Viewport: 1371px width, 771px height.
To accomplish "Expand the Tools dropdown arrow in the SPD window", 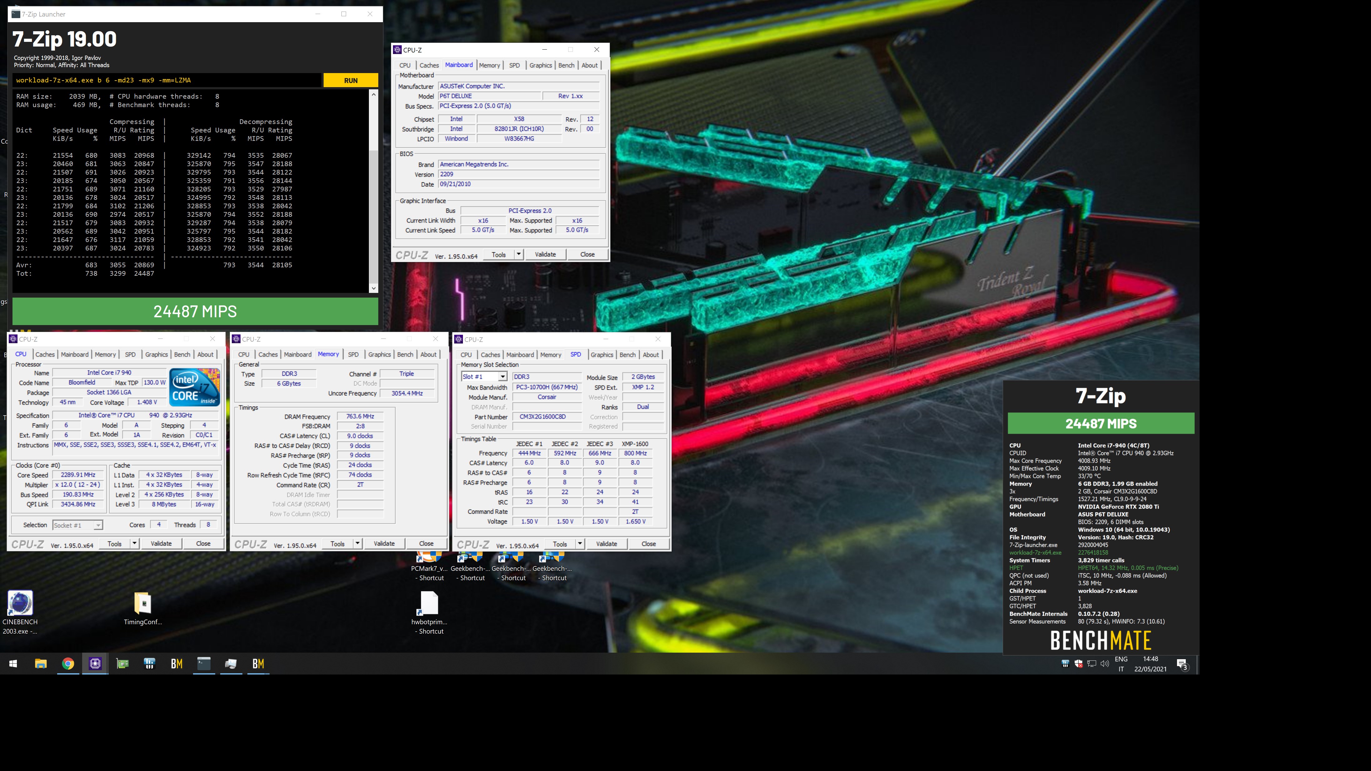I will tap(579, 544).
